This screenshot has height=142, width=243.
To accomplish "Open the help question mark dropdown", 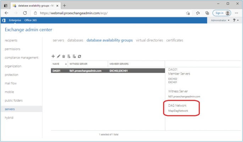I will pyautogui.click(x=236, y=20).
